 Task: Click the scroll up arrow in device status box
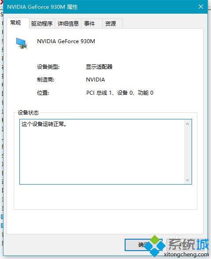pos(187,124)
